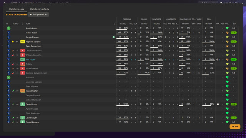Click the condition heart icon for Elliot Anderson
246x138 pixels.
point(227,113)
